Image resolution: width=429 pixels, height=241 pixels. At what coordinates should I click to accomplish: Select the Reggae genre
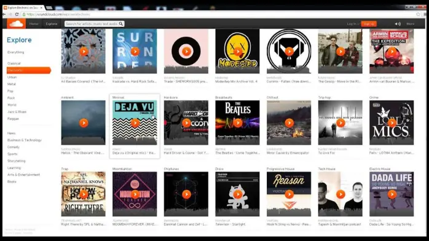coord(13,119)
